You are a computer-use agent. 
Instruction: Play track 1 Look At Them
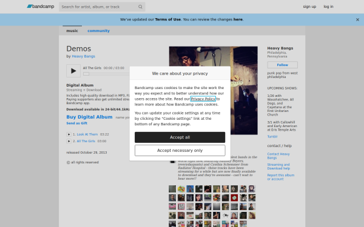(69, 134)
